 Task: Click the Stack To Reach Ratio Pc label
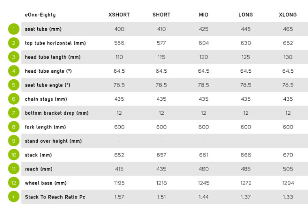click(55, 197)
